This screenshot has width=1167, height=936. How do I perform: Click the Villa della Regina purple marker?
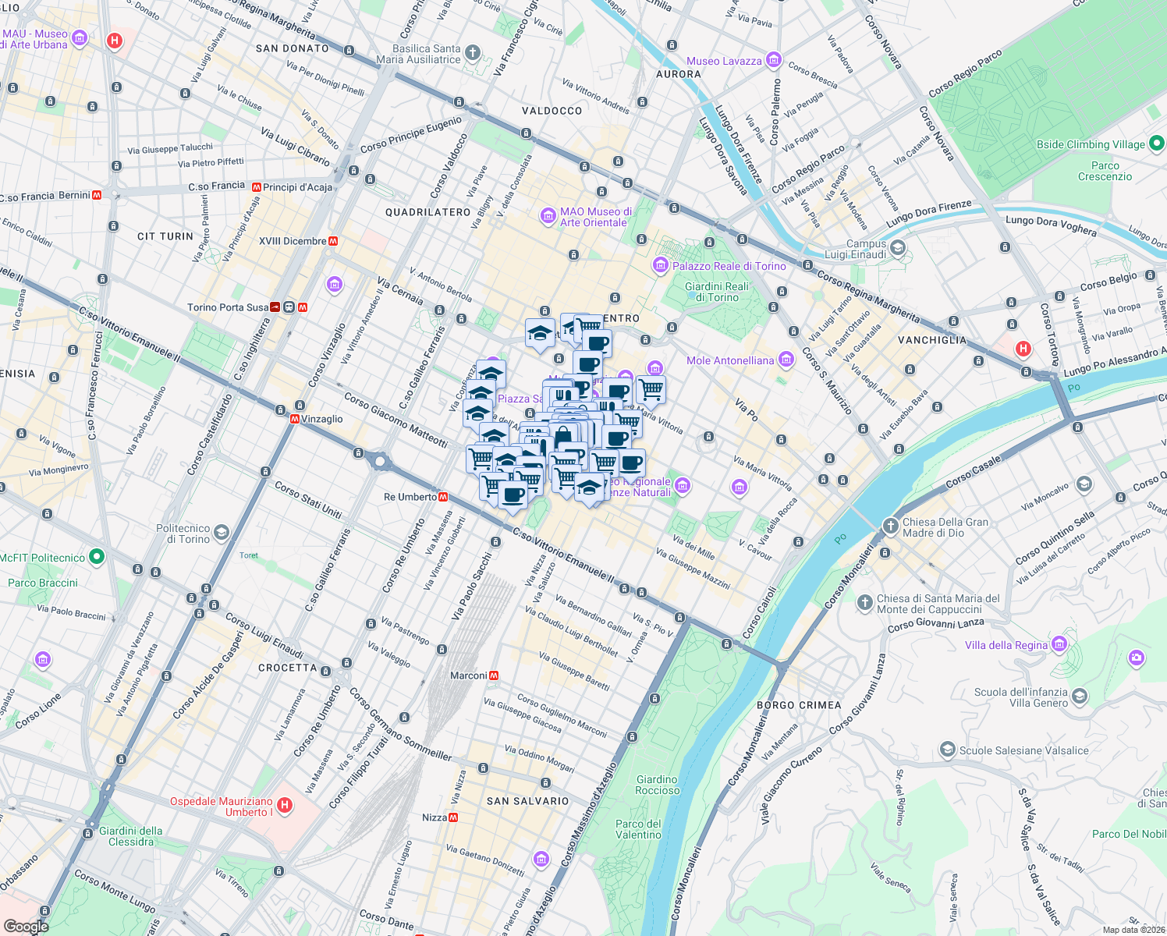click(1059, 645)
